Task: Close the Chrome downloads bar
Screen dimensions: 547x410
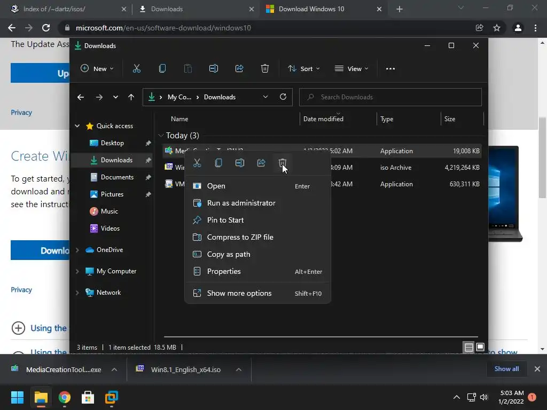Action: click(537, 369)
